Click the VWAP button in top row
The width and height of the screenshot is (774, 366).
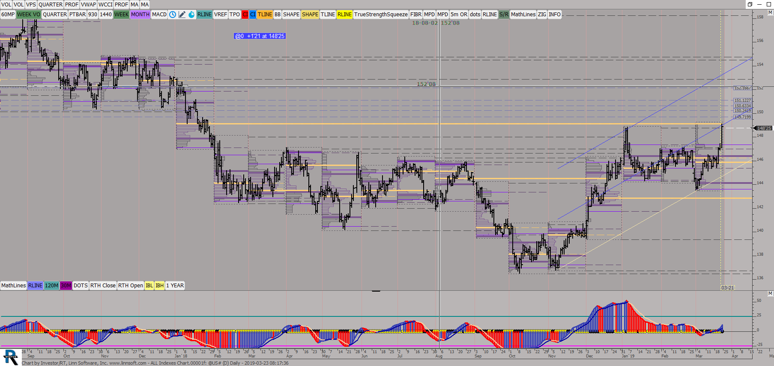pos(88,5)
